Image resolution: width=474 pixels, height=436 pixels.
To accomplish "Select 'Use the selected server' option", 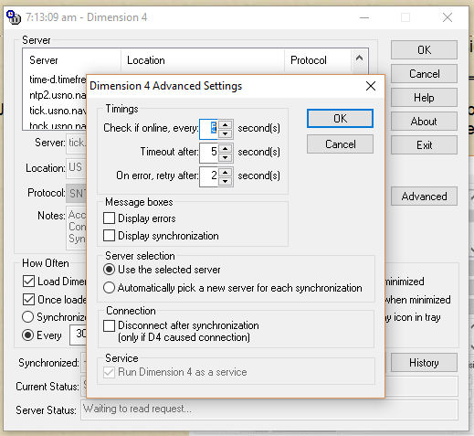I will click(x=109, y=270).
